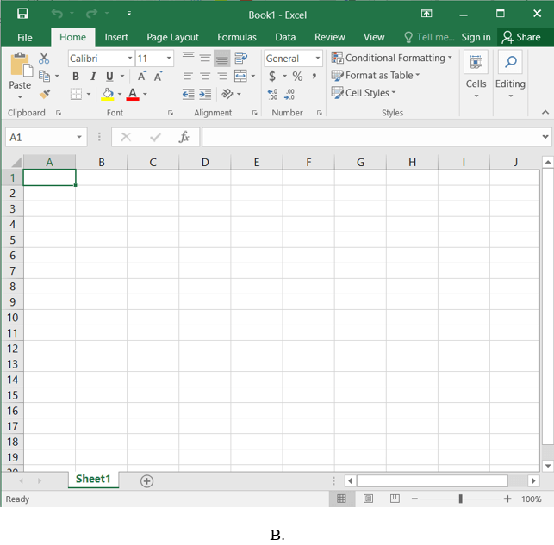Apply percent style to cell

coord(297,77)
